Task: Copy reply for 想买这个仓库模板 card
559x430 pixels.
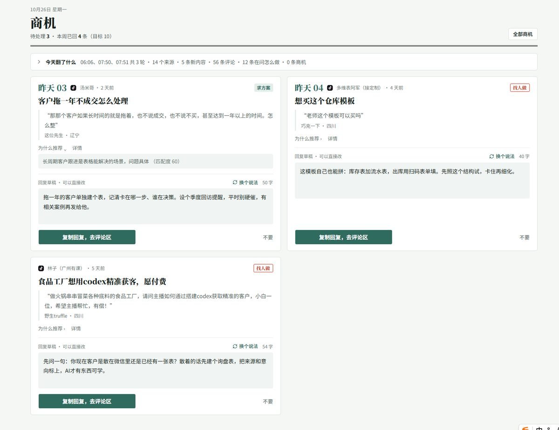Action: coord(343,237)
